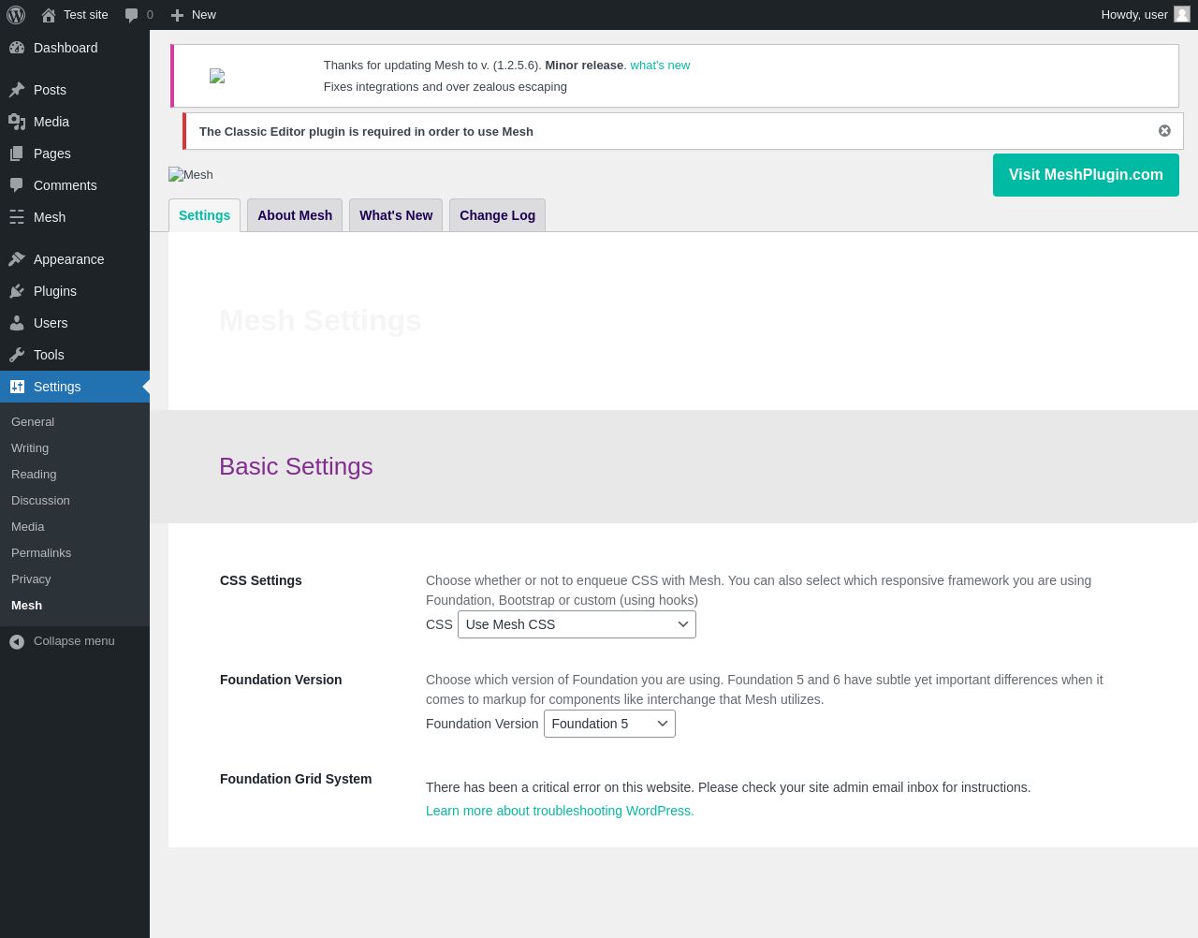Click New label in admin bar
Image resolution: width=1198 pixels, height=938 pixels.
tap(204, 15)
